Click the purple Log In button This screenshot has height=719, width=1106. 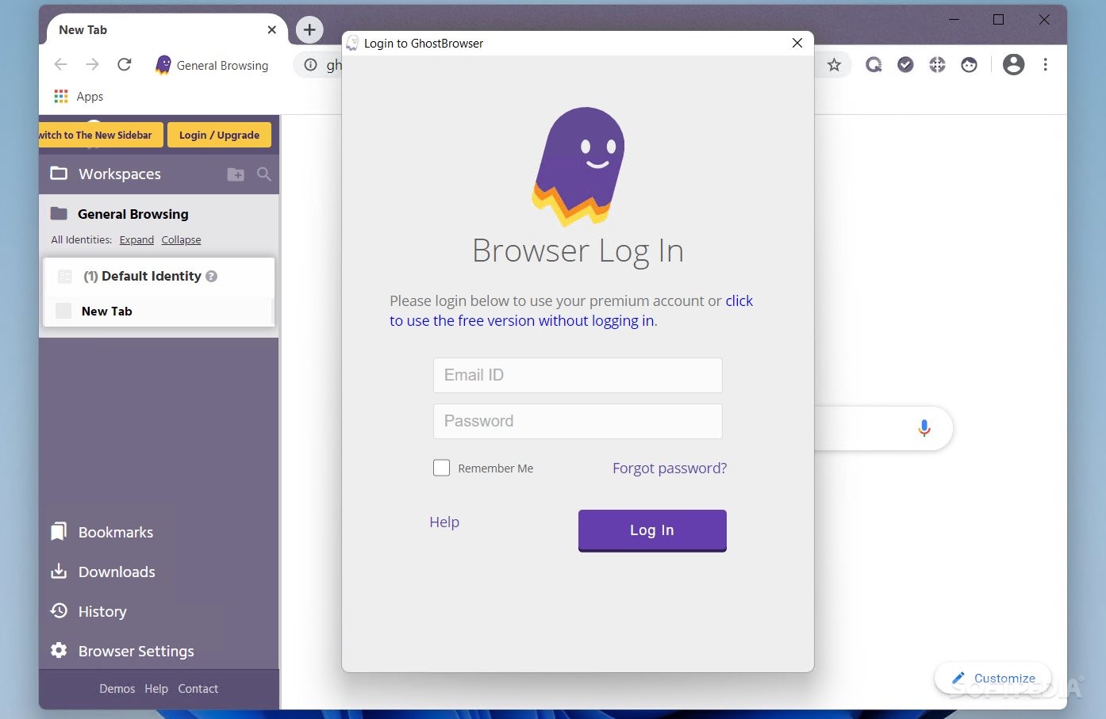(652, 530)
